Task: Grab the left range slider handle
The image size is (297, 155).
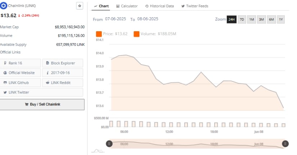Action: [x=109, y=144]
